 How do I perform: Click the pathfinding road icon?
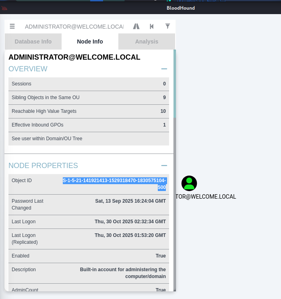pos(136,26)
